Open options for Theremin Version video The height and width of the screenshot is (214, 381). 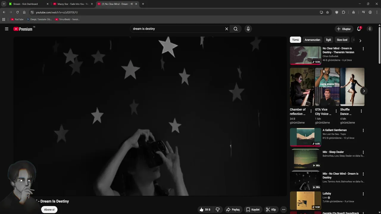coord(363,49)
